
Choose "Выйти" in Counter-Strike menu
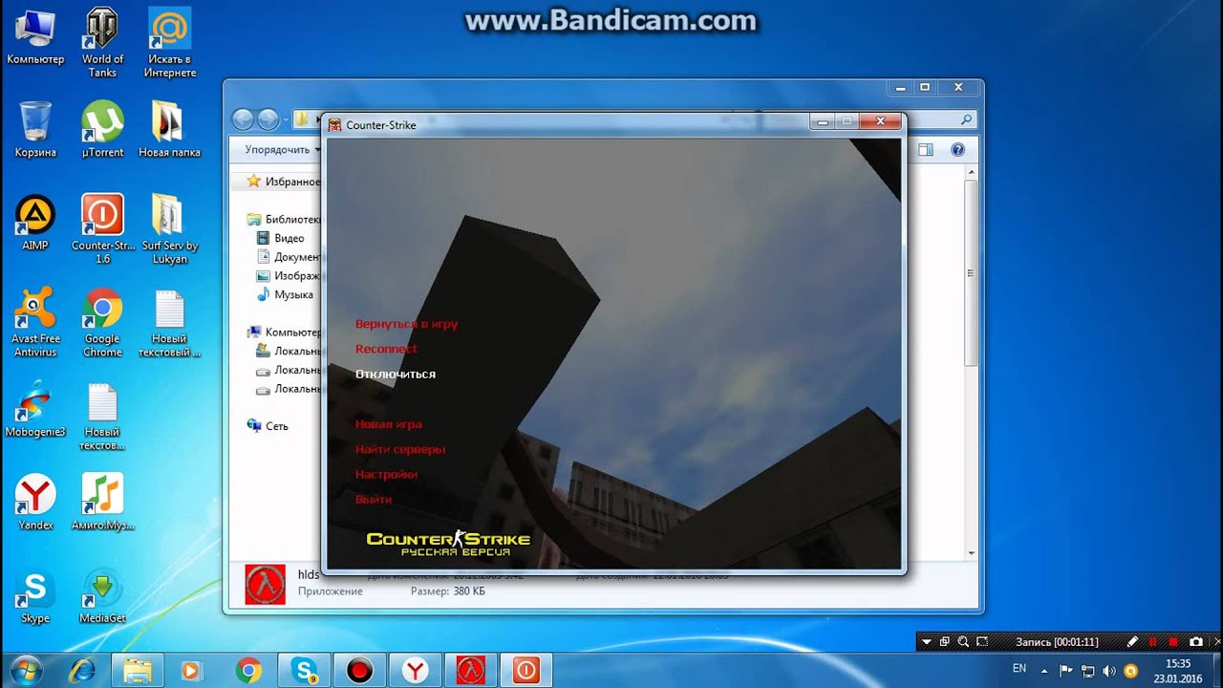(374, 499)
